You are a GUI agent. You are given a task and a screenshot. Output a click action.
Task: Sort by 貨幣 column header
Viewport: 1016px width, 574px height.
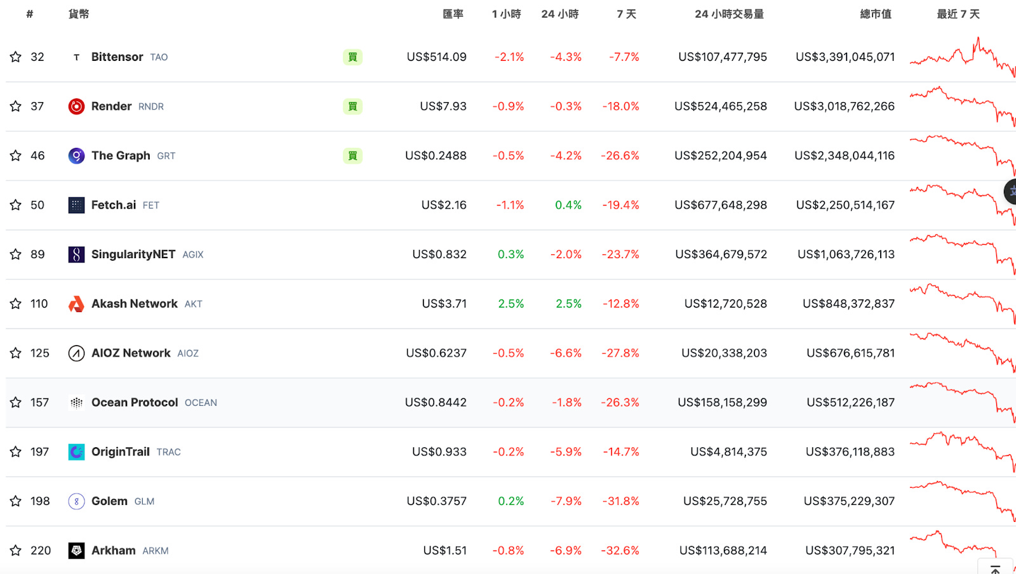point(79,14)
